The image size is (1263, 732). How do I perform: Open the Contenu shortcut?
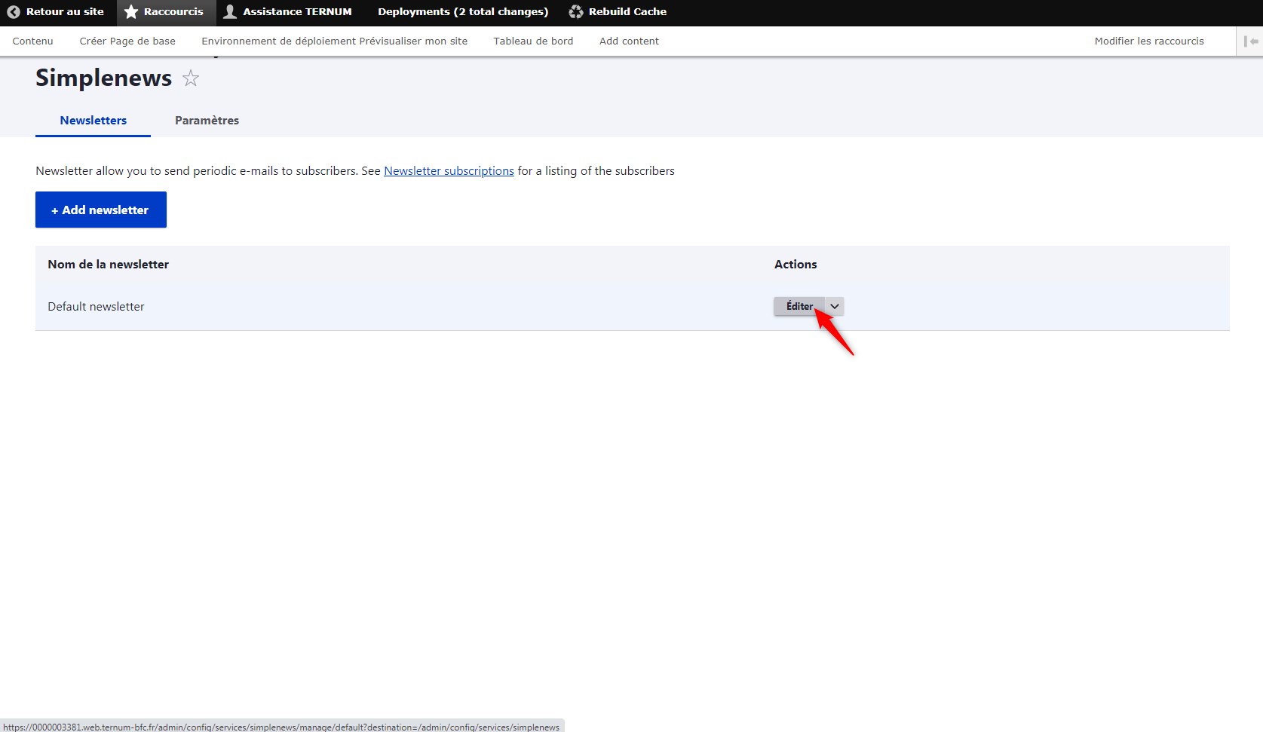33,41
